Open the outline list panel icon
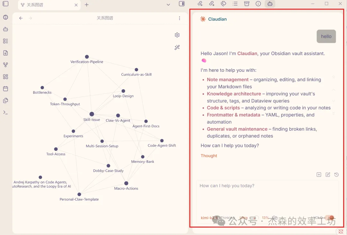Image resolution: width=347 pixels, height=235 pixels. coord(235,4)
